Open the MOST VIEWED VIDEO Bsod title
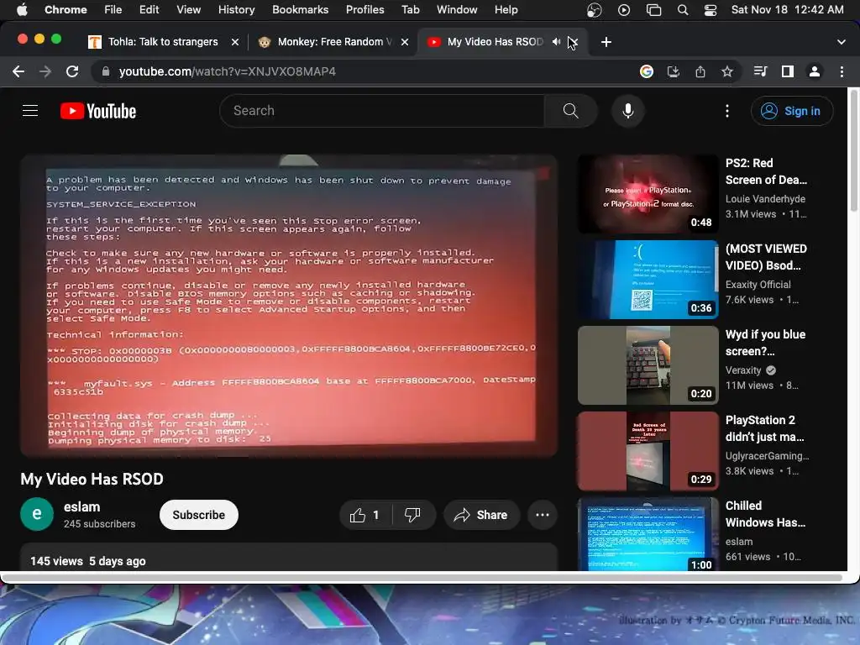The image size is (860, 645). click(766, 257)
